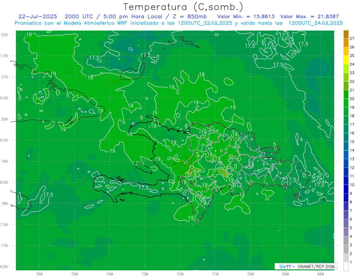
Task: Click the '75W' longitude axis label
Action: [74, 274]
